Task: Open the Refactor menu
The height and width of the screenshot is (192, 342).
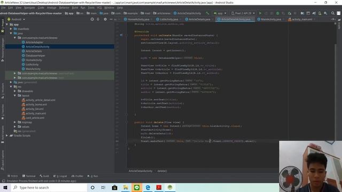Action: pos(64,7)
